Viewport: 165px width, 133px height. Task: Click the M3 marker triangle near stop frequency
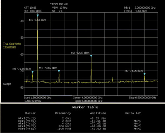coord(145,74)
